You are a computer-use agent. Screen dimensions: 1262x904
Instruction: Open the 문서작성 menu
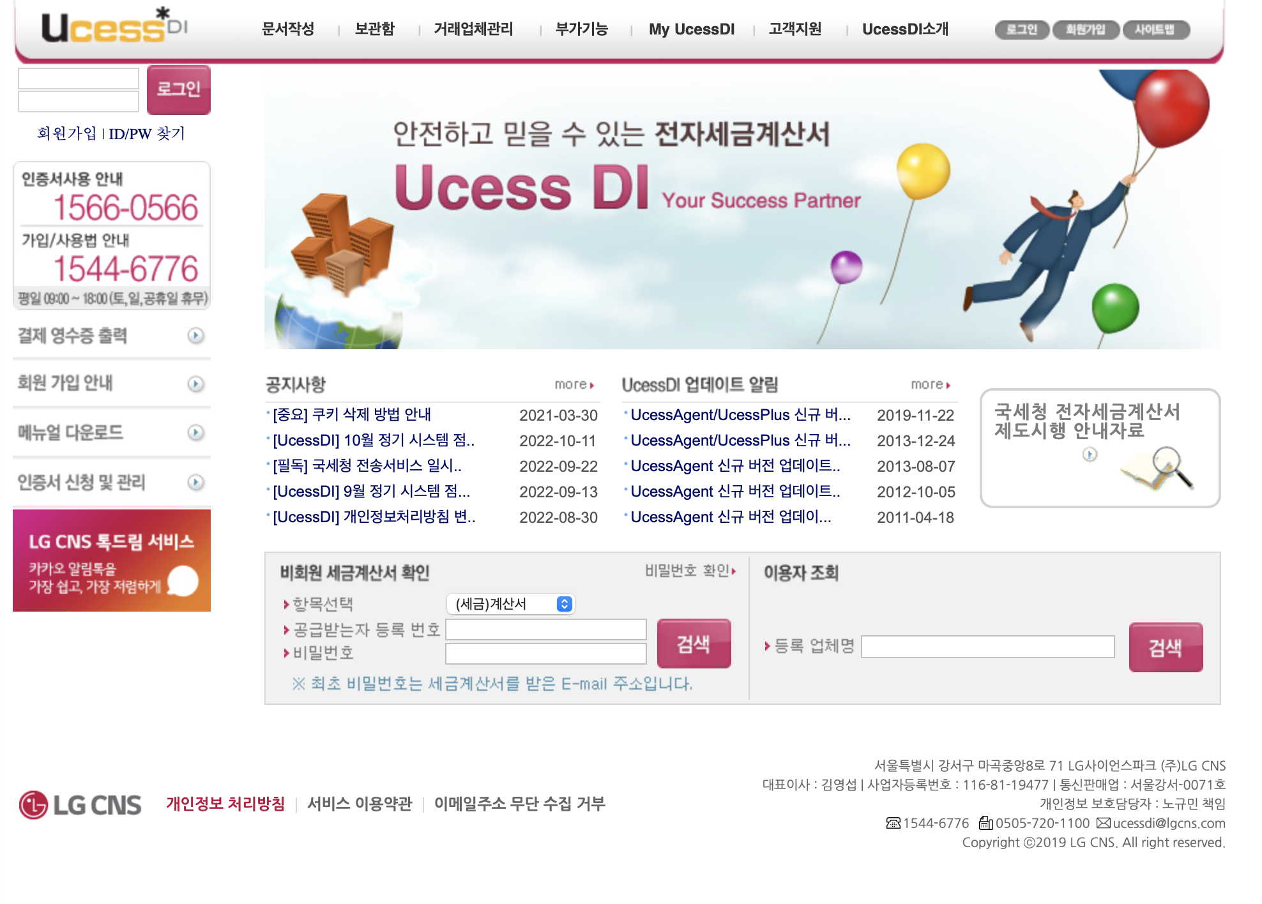click(x=287, y=29)
